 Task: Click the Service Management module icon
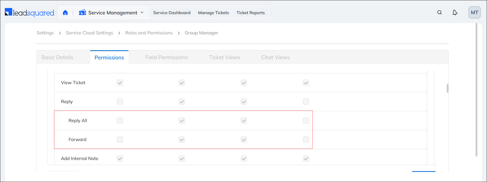coord(82,12)
